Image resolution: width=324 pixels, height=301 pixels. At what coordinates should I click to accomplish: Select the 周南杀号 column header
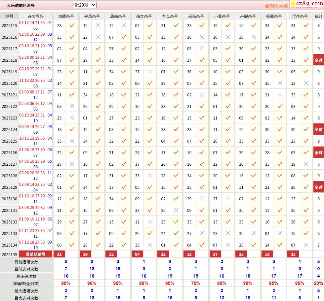[x=118, y=16]
